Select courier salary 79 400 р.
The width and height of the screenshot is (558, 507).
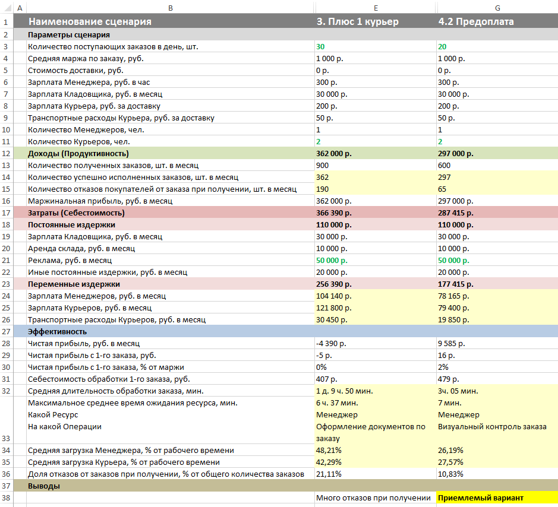[453, 308]
